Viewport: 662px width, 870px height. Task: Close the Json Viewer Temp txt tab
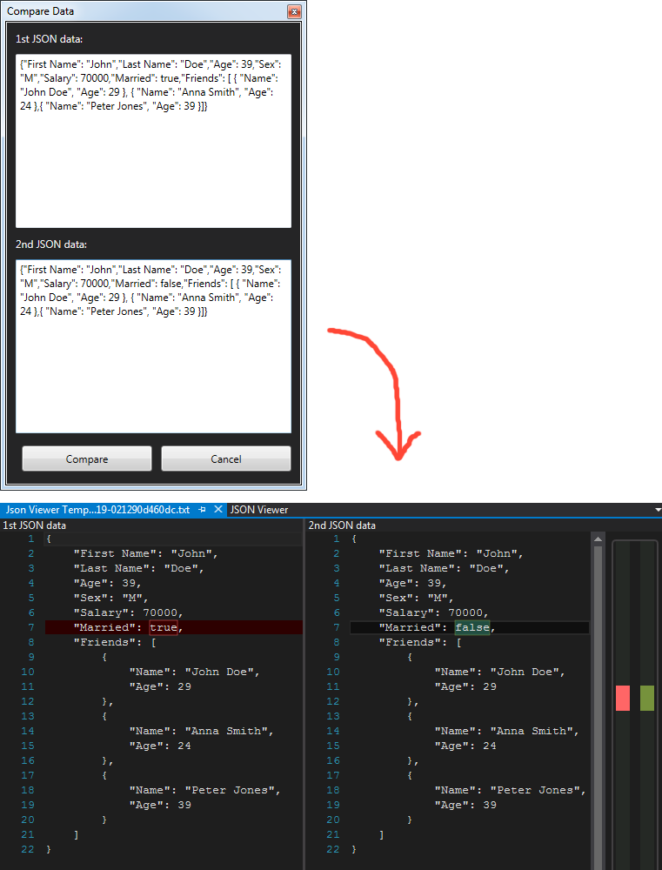(x=218, y=509)
